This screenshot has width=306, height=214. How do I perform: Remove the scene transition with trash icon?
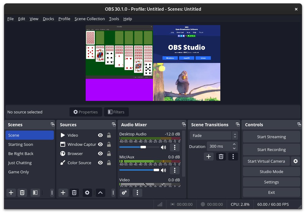tap(221, 157)
